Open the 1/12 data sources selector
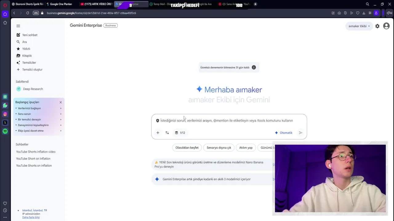 (x=180, y=133)
